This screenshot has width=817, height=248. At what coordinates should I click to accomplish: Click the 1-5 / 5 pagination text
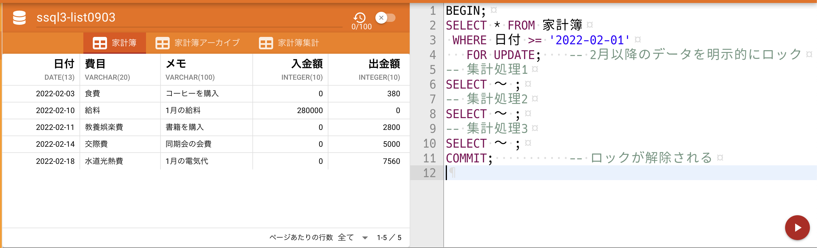click(389, 238)
